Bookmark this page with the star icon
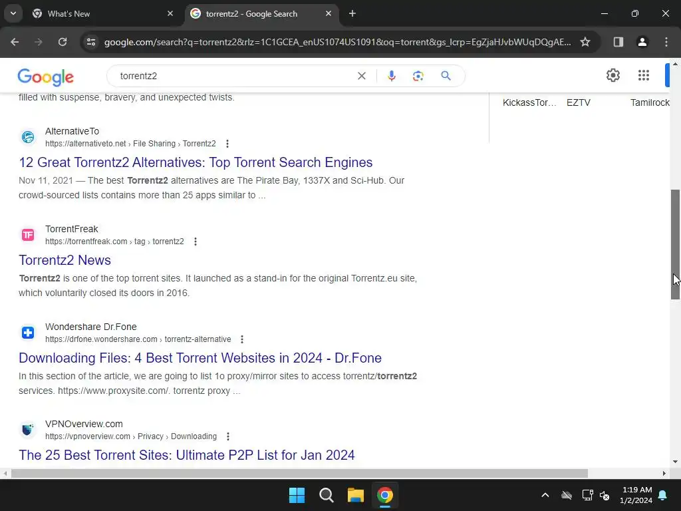Viewport: 681px width, 511px height. click(585, 42)
